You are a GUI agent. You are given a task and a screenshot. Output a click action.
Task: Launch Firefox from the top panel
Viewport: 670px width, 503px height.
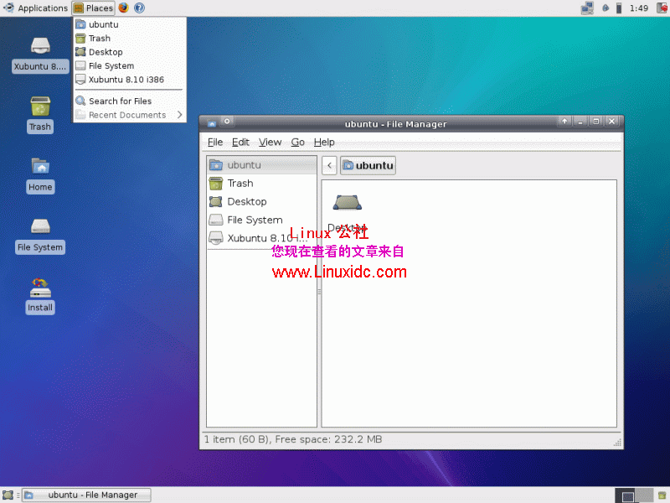pos(123,8)
